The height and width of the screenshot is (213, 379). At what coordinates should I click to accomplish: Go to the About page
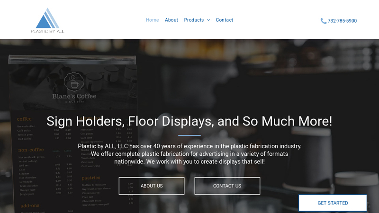(x=171, y=20)
